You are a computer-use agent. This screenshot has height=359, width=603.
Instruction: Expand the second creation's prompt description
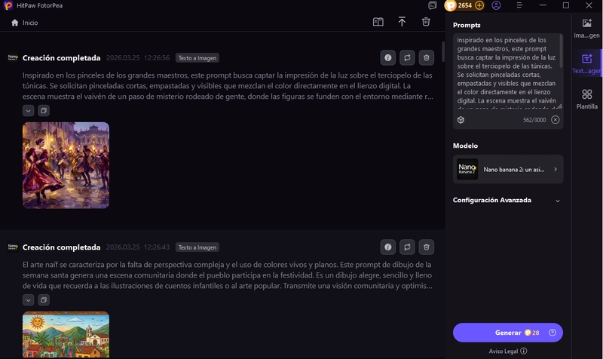[x=28, y=299]
